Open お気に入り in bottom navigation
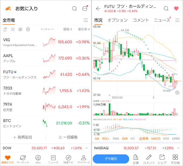The width and height of the screenshot is (183, 166). pyautogui.click(x=8, y=160)
